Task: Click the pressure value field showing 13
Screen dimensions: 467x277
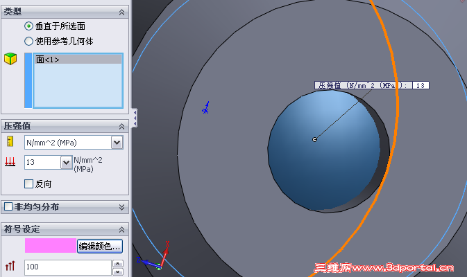Action: pos(42,162)
